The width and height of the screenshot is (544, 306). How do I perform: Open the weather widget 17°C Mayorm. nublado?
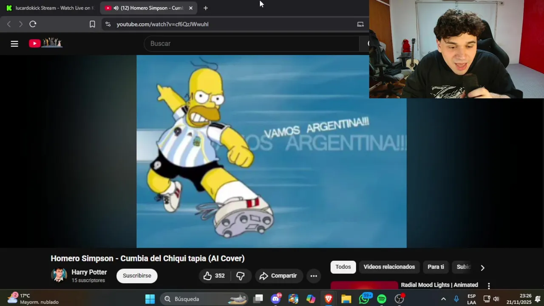pos(32,299)
